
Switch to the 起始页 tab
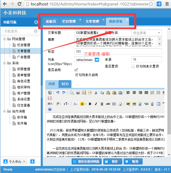(51, 21)
